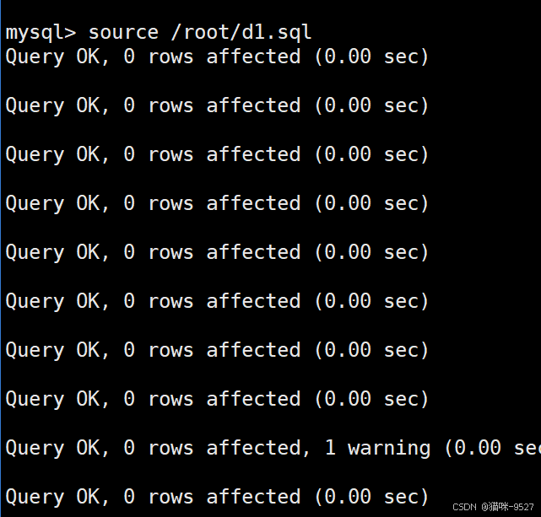The width and height of the screenshot is (541, 517).
Task: Click the eighth Query OK result line
Action: coord(217,399)
